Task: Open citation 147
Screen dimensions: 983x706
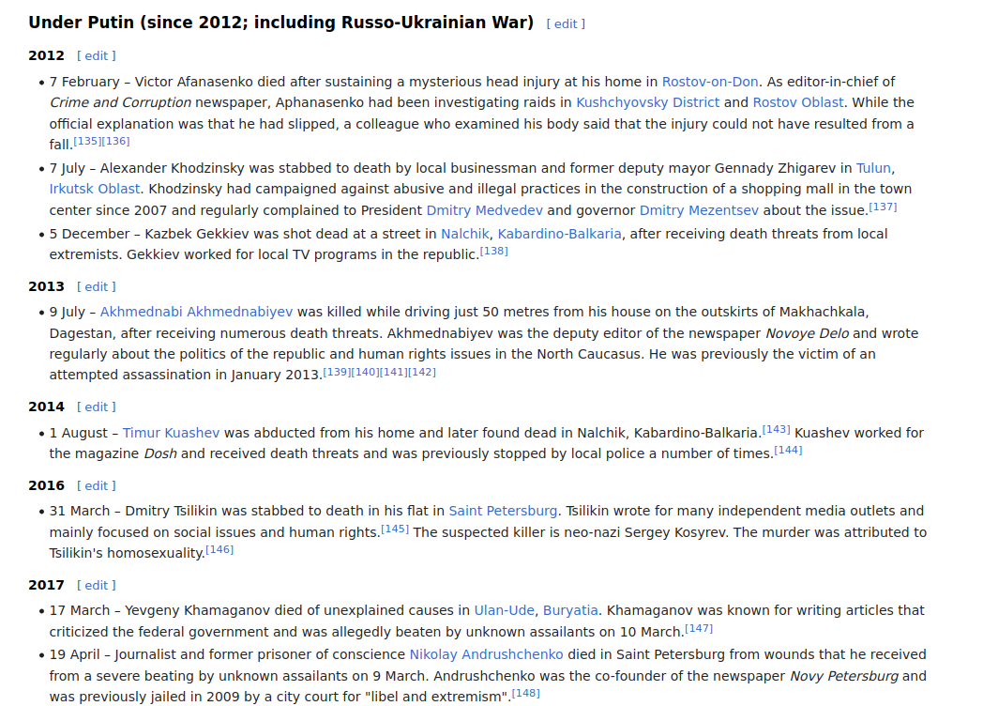Action: point(699,628)
